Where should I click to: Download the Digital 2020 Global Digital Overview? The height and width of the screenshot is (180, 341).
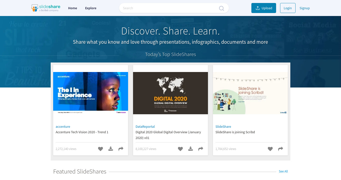(x=190, y=149)
